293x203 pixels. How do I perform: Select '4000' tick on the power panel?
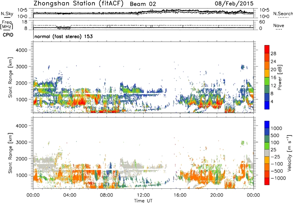coord(22,50)
